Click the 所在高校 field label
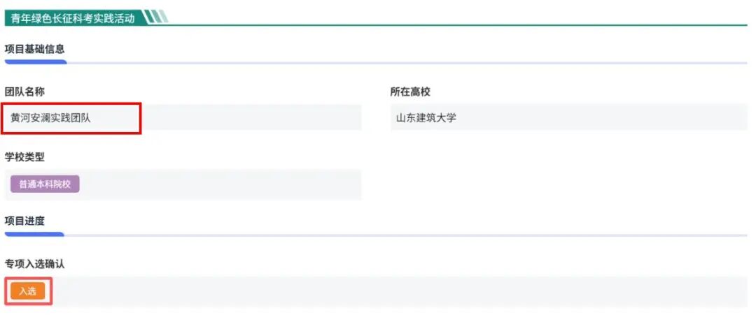This screenshot has height=317, width=756. click(x=410, y=92)
